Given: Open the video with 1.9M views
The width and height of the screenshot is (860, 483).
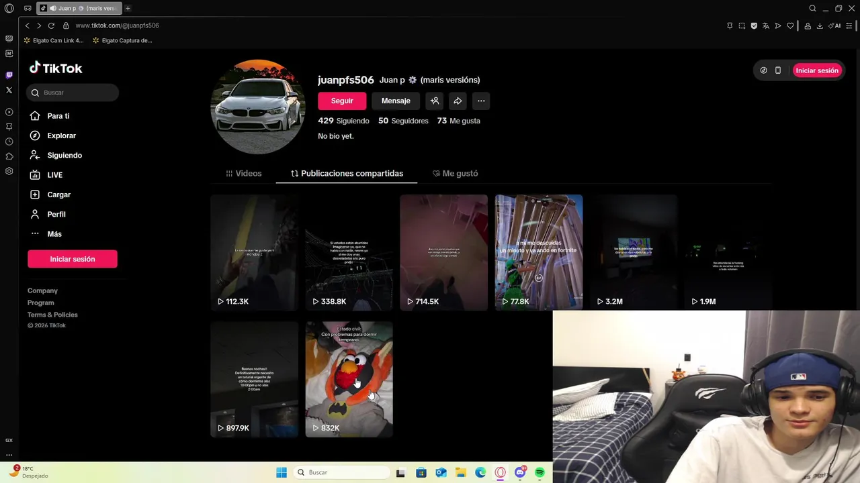Looking at the screenshot, I should tap(728, 252).
